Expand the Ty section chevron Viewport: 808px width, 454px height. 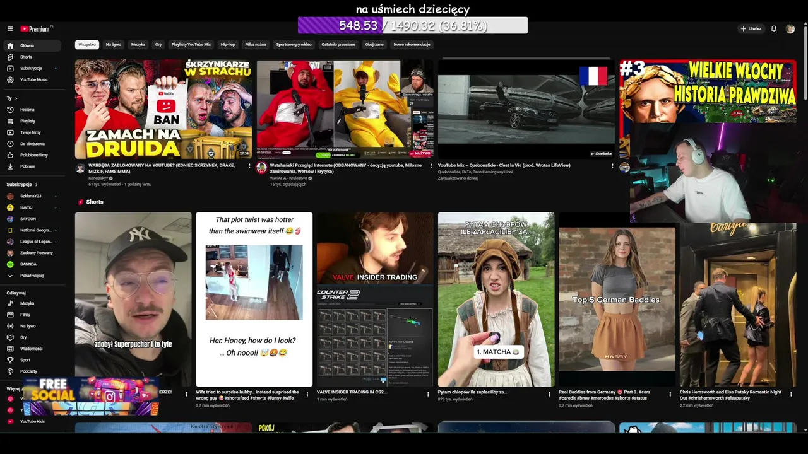click(x=16, y=98)
